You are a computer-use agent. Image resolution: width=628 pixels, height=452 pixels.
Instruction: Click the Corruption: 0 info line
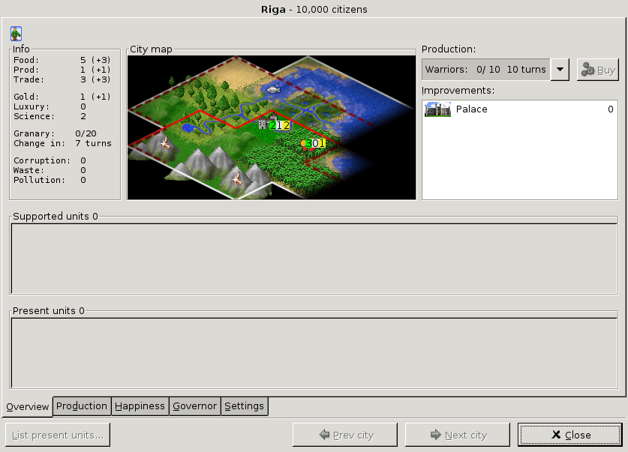pyautogui.click(x=50, y=160)
